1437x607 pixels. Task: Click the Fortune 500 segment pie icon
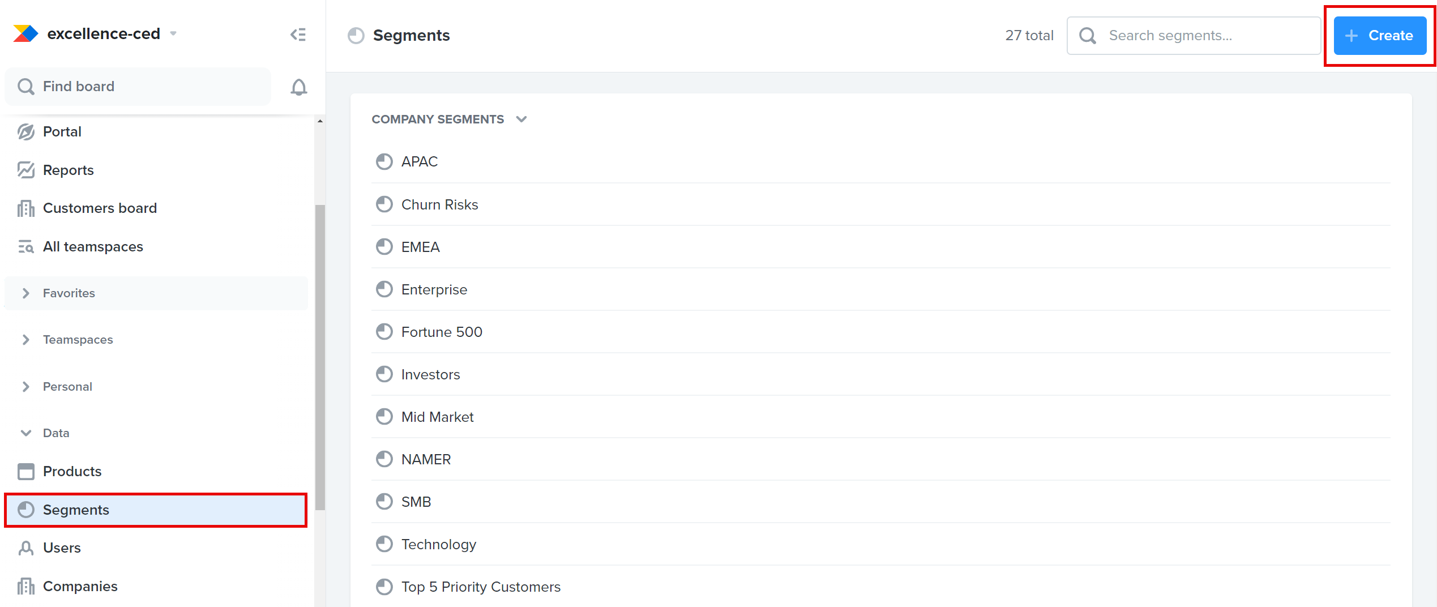[384, 331]
